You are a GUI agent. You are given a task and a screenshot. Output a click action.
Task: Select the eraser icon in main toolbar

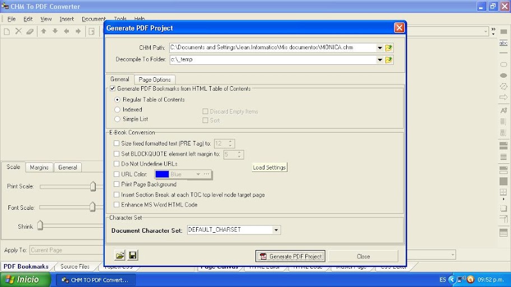30,31
